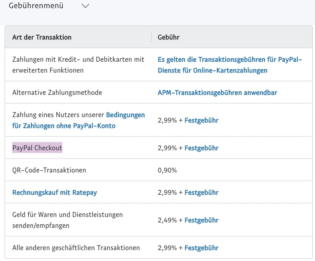Expand the Gebührenmenü chevron arrow
This screenshot has height=261, width=315.
coord(85,6)
